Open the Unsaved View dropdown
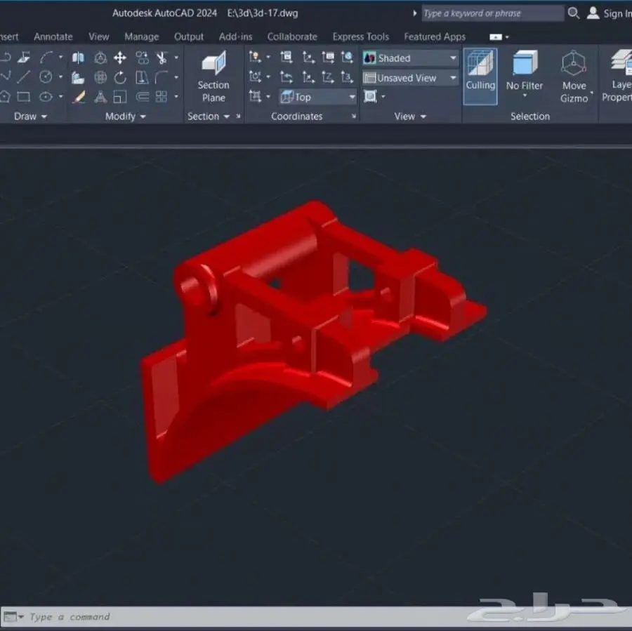632x631 pixels. (x=410, y=78)
